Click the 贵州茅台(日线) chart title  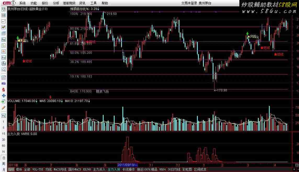(18, 9)
